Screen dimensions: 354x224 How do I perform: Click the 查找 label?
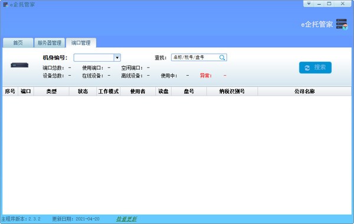point(160,58)
